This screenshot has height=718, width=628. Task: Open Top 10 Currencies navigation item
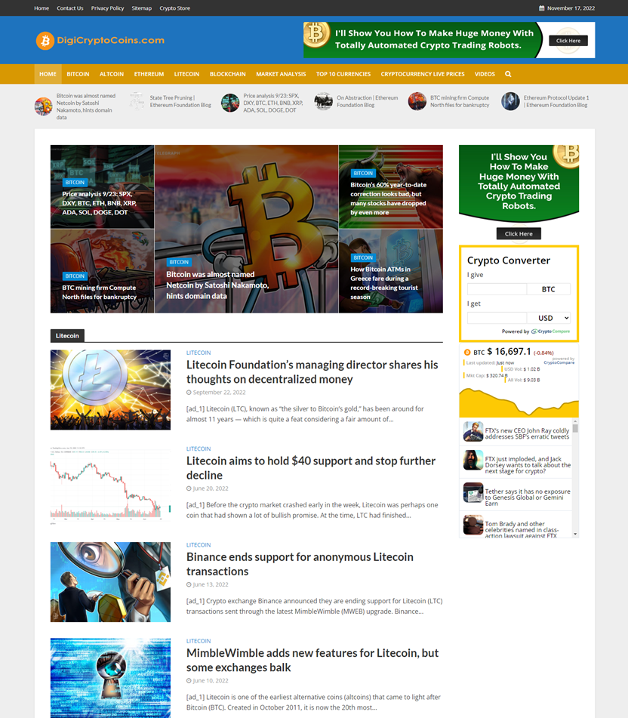point(343,74)
